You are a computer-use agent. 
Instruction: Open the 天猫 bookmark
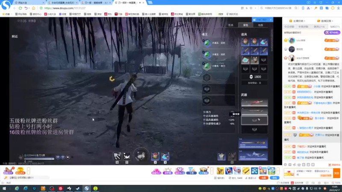119,14
